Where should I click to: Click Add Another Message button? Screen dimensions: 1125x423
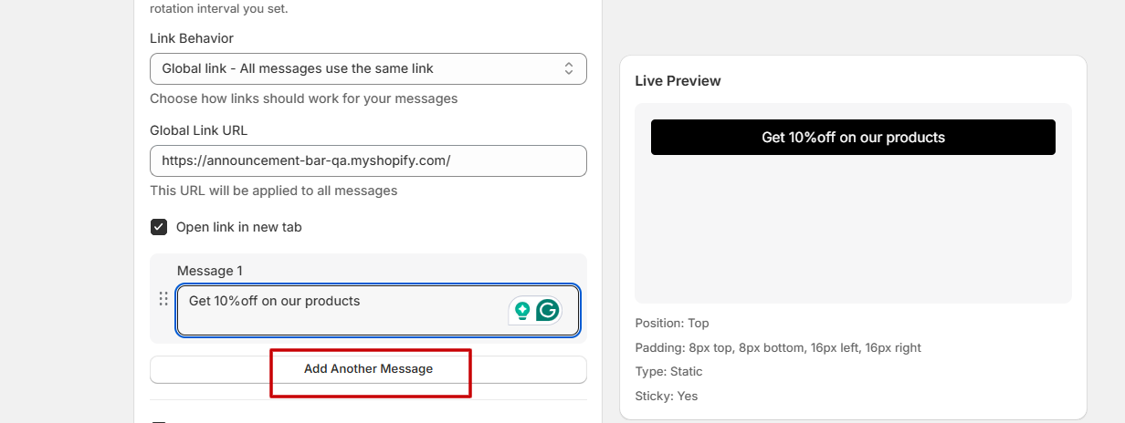(x=368, y=369)
